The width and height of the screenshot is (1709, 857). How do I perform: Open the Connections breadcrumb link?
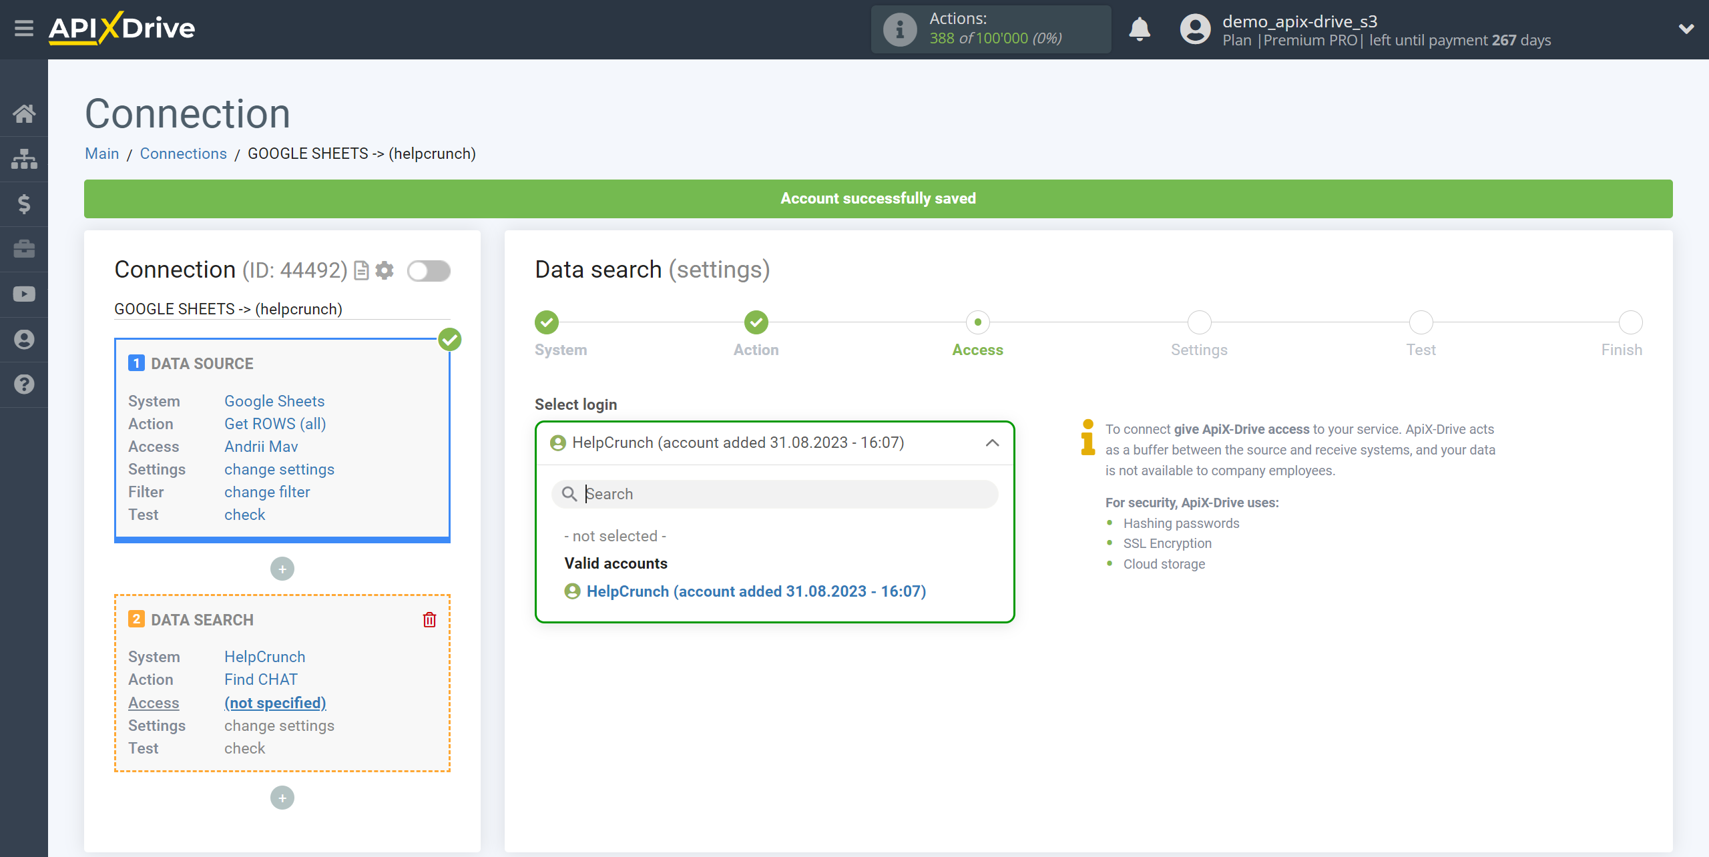click(x=182, y=153)
